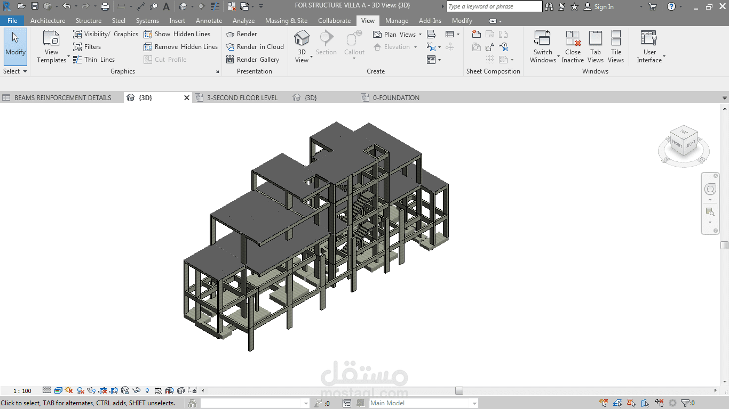Click in the keyword search field
The height and width of the screenshot is (409, 729).
click(494, 6)
